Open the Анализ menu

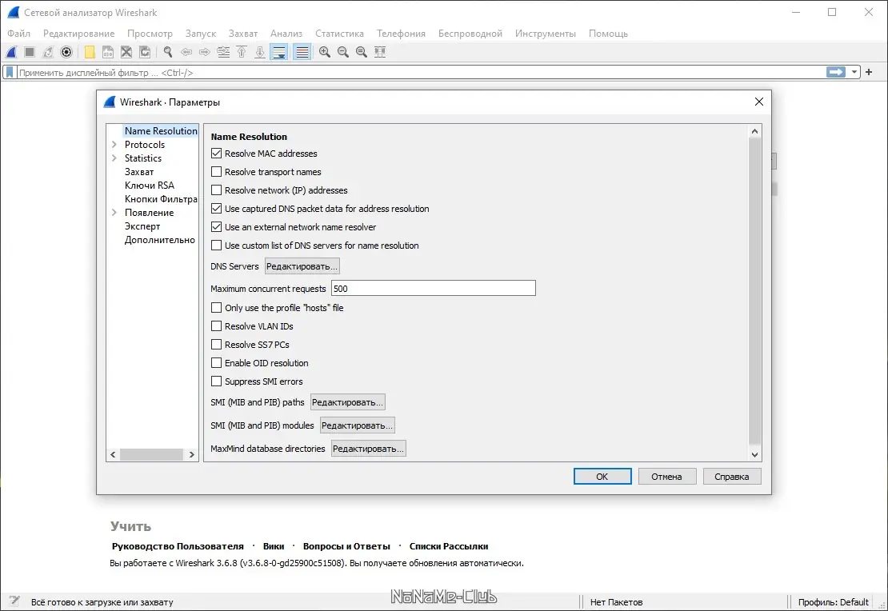coord(286,34)
